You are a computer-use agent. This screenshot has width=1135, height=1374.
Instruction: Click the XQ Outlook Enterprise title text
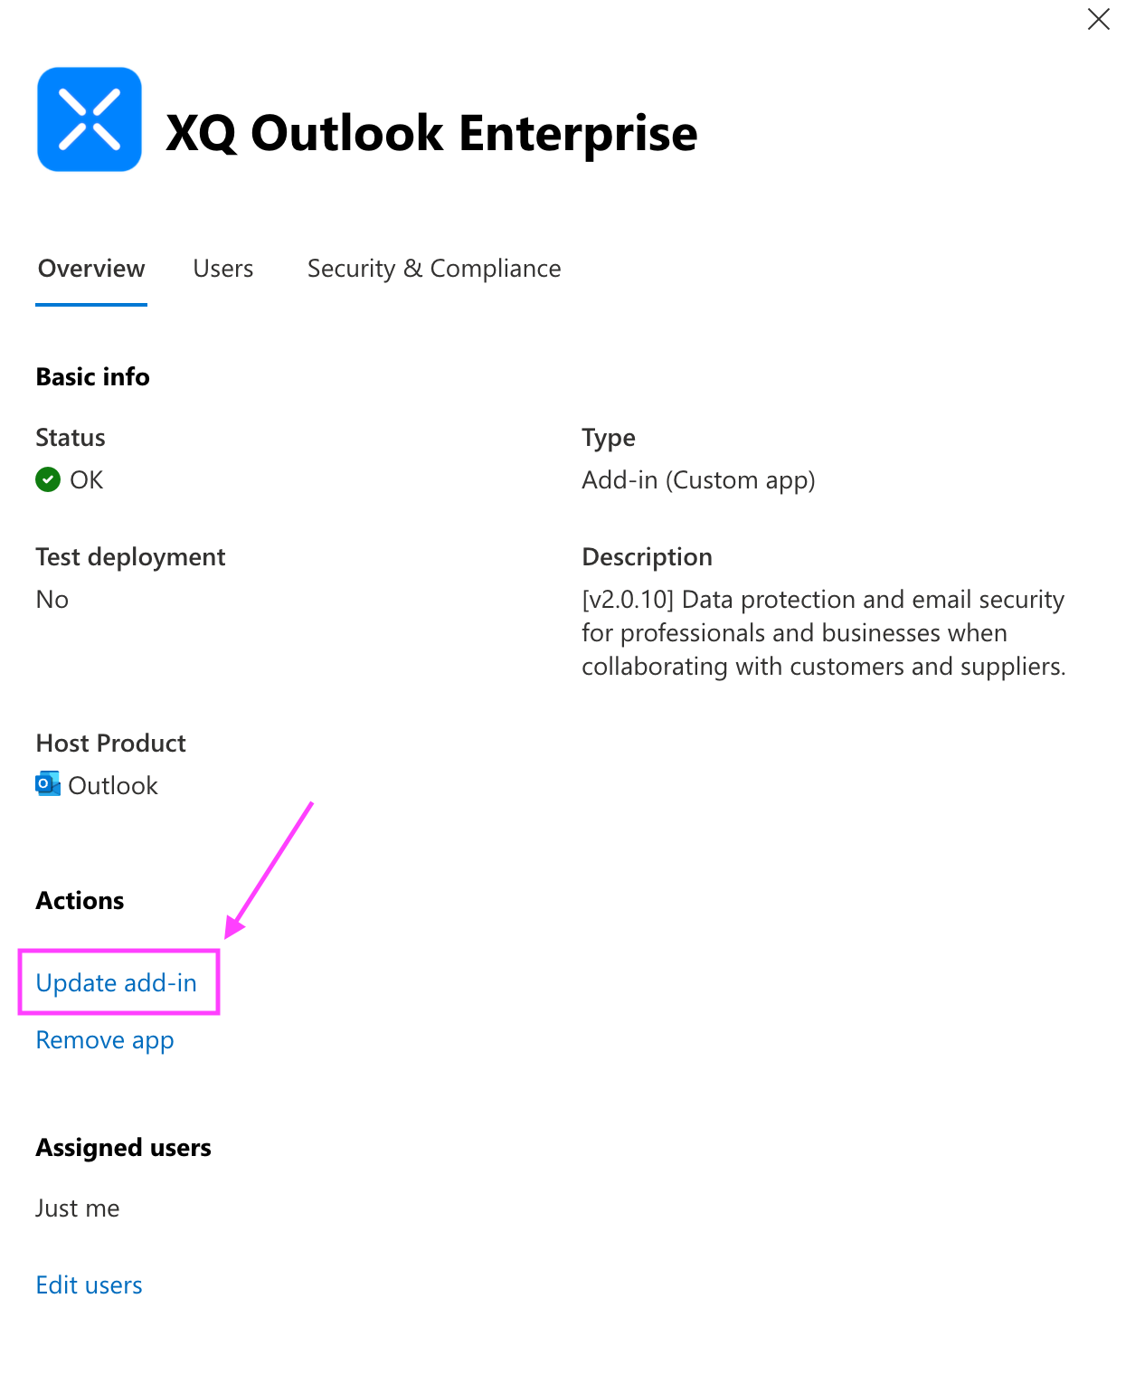[431, 134]
